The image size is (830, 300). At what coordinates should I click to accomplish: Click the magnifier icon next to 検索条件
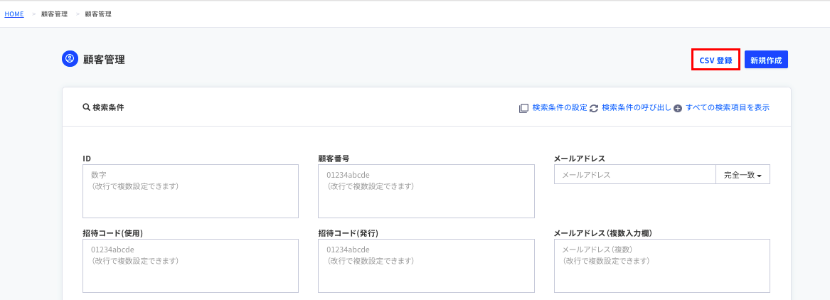click(86, 107)
